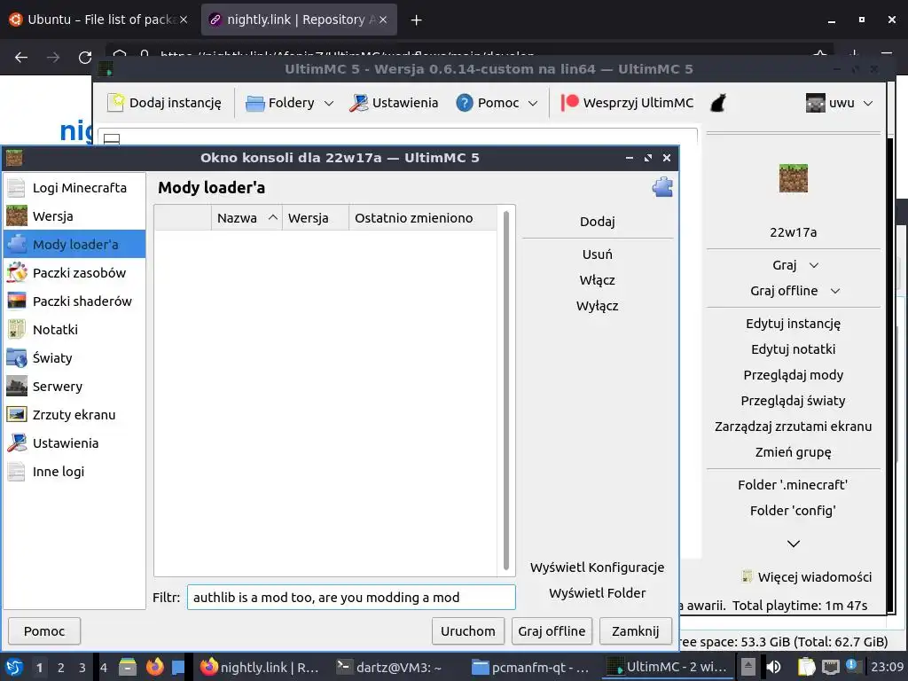Click the Paczki shaderów sunset icon
The image size is (908, 681).
click(16, 301)
